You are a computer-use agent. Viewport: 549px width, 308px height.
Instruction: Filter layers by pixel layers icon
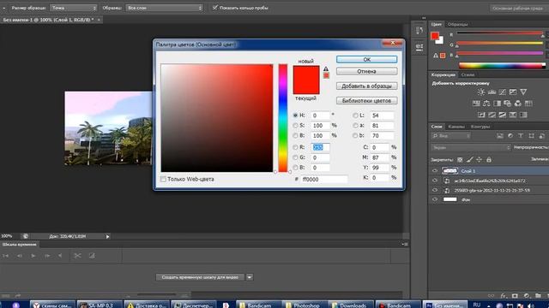500,136
